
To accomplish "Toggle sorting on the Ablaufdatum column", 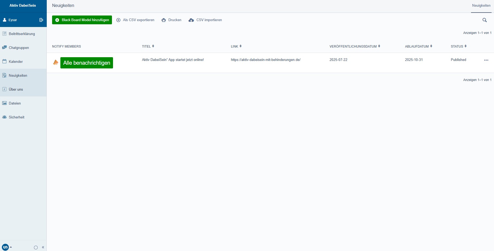I will (431, 46).
